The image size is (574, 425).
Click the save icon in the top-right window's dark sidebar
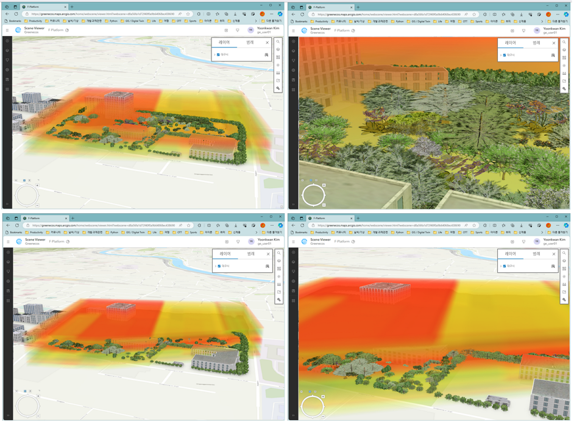coord(294,80)
